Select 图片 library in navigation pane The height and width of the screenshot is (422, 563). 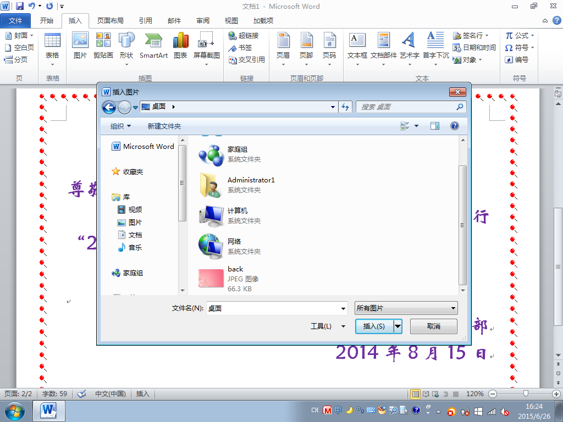(130, 223)
